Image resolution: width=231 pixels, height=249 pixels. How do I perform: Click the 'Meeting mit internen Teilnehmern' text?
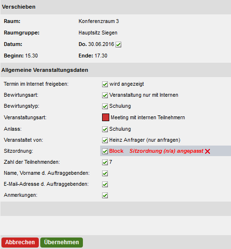148,117
